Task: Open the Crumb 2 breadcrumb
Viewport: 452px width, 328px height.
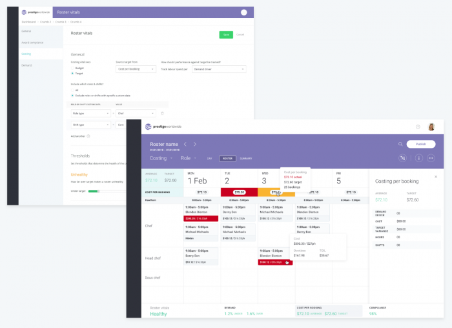Action: [46, 22]
